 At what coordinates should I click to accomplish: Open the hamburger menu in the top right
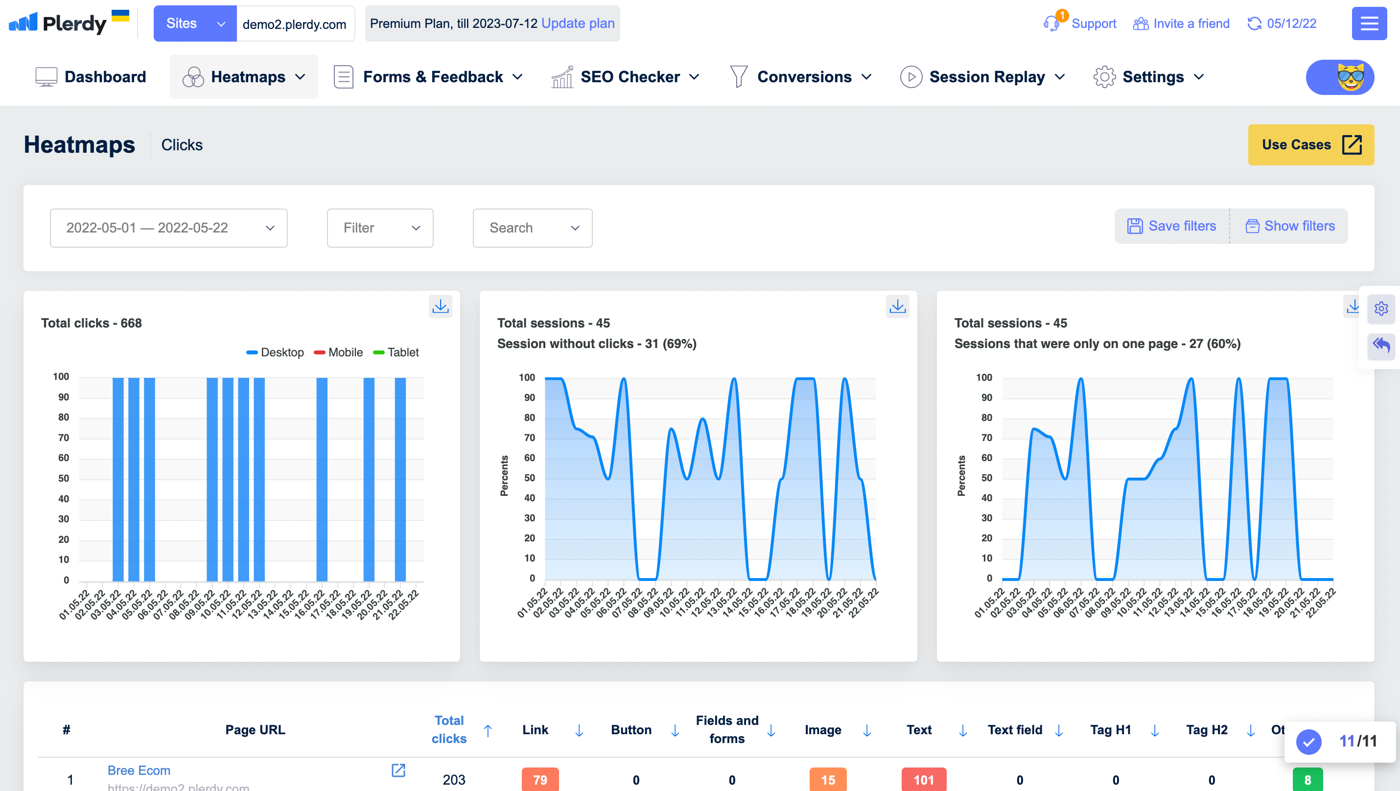[x=1369, y=23]
